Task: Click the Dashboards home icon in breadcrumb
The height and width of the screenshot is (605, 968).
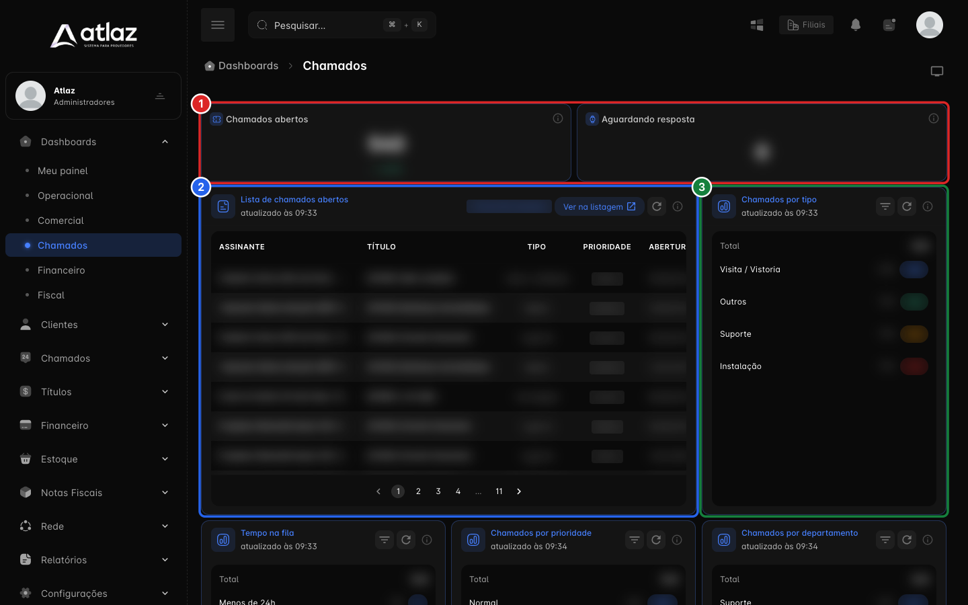Action: (210, 66)
